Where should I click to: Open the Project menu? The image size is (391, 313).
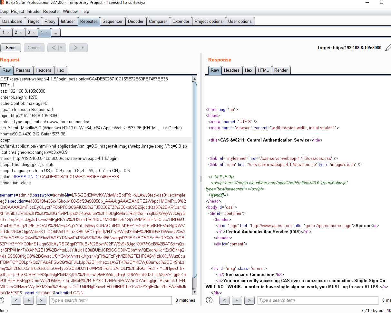point(17,11)
